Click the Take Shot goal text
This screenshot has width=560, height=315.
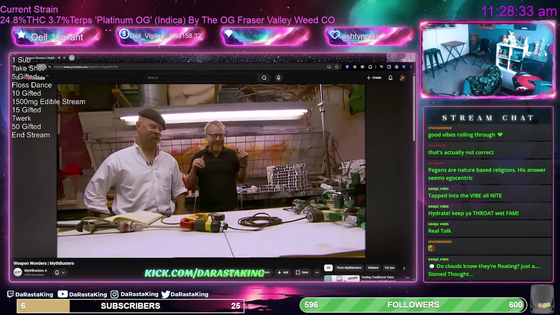[x=28, y=68]
